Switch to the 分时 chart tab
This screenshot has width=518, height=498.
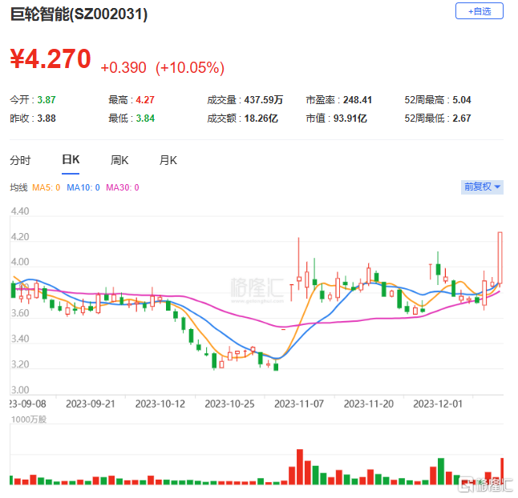20,161
